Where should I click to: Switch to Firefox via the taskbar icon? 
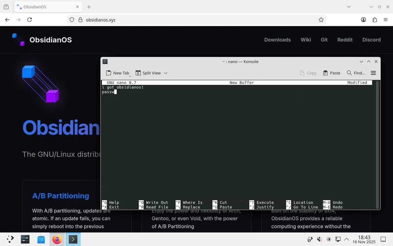point(57,239)
